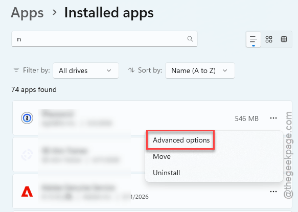This screenshot has width=298, height=212.
Task: Open the All drives filter dropdown
Action: point(86,70)
